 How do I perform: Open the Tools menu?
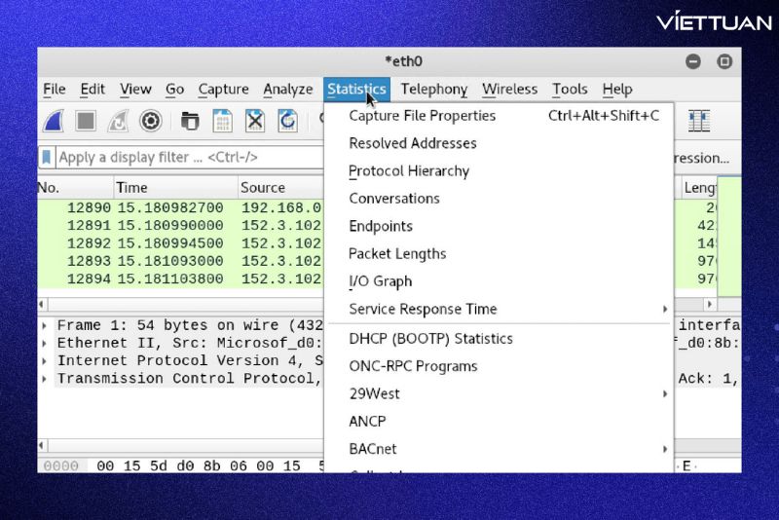click(570, 89)
